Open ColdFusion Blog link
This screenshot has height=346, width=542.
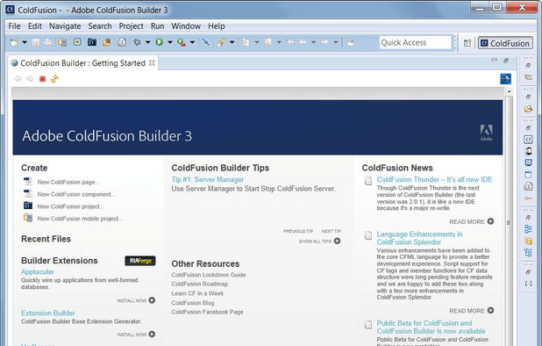(x=193, y=303)
